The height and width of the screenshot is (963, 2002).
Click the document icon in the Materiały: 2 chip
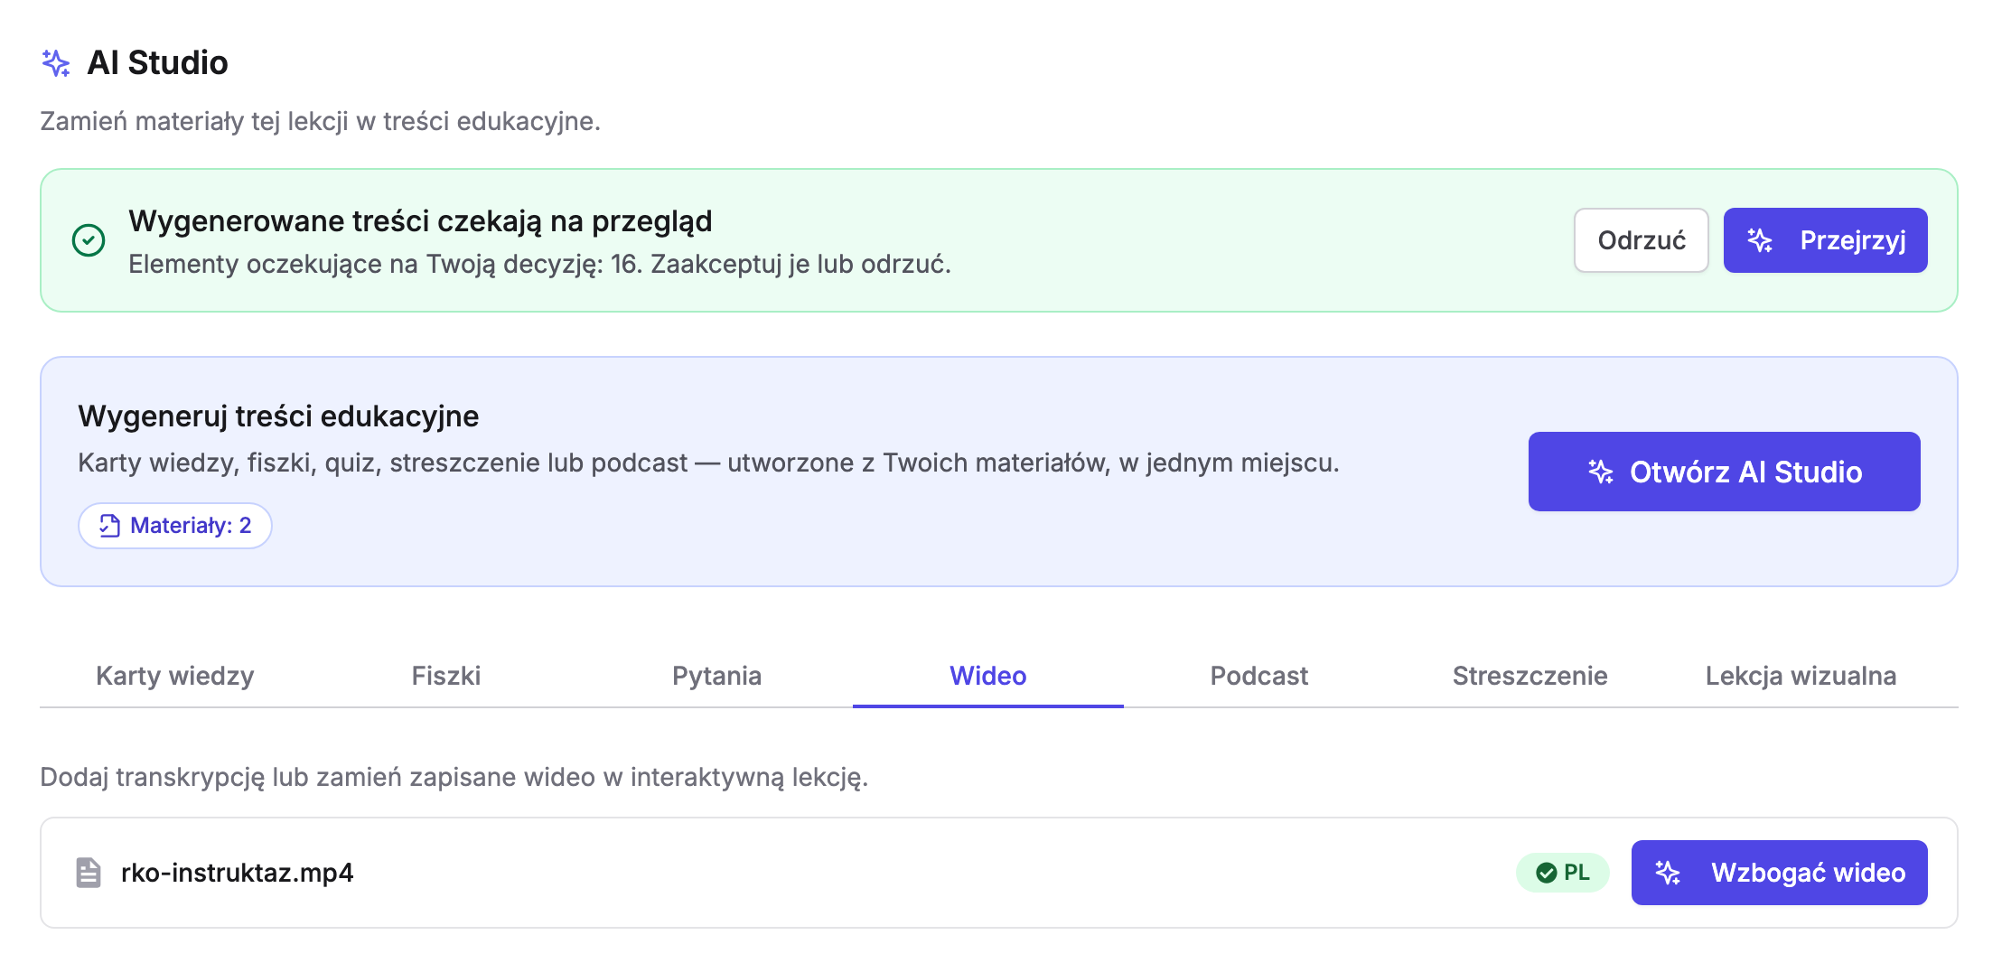(109, 526)
